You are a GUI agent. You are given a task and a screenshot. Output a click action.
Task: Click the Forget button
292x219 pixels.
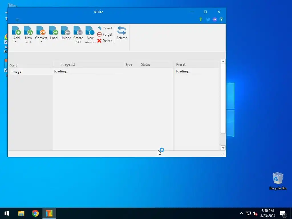tap(105, 35)
